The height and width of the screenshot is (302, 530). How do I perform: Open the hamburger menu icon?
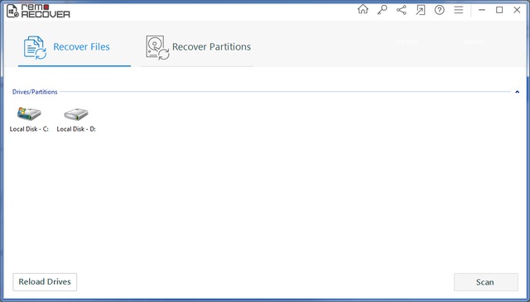[458, 10]
